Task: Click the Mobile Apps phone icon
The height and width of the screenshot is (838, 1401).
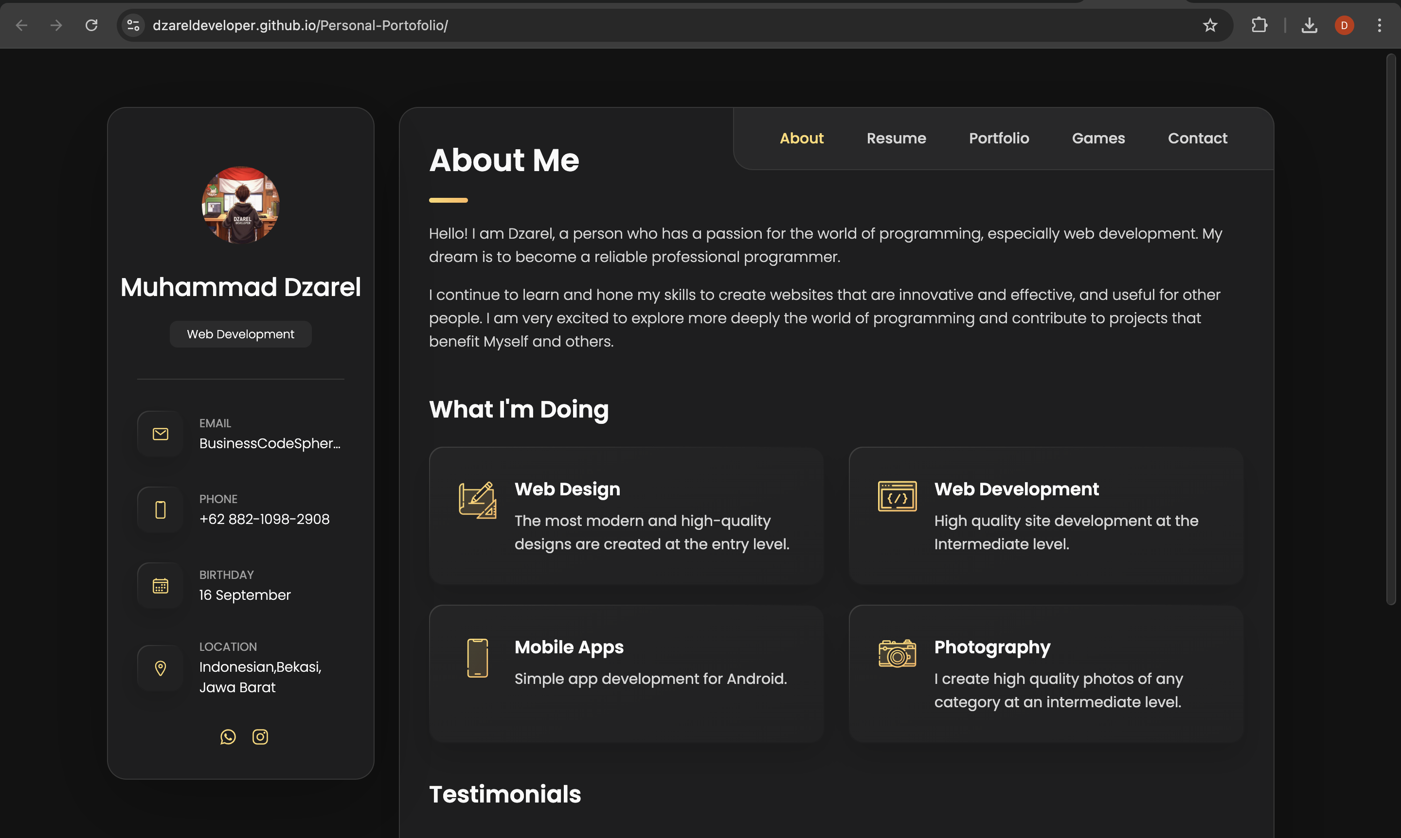Action: pos(478,658)
